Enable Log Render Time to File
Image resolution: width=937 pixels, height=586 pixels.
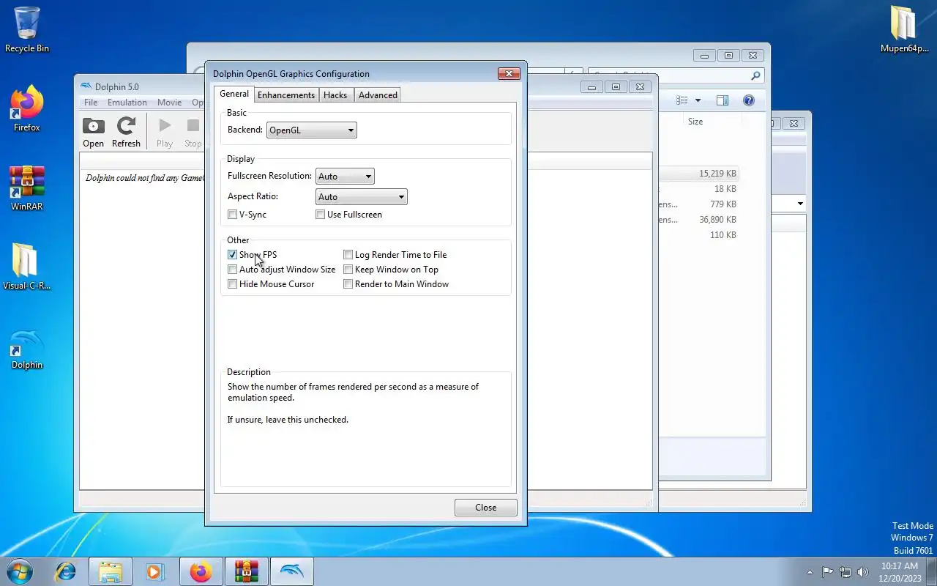point(348,255)
